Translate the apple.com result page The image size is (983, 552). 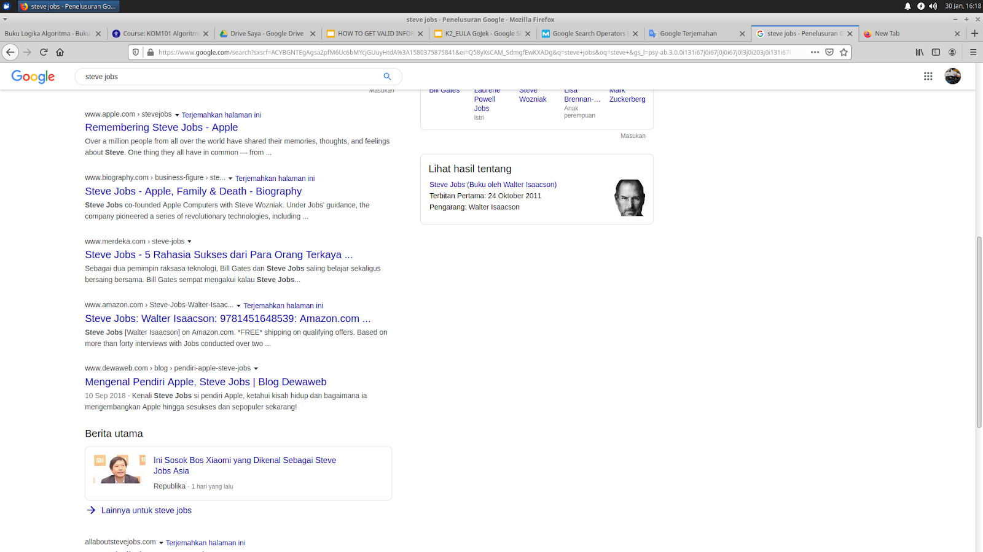[221, 115]
